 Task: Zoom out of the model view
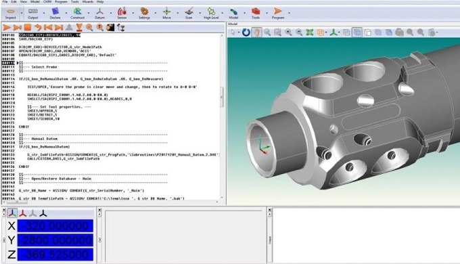pyautogui.click(x=299, y=32)
